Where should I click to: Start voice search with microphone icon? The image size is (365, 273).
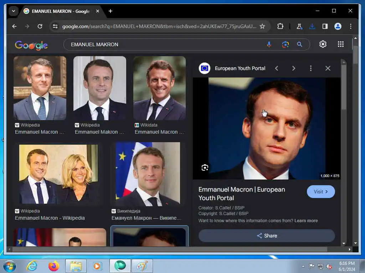269,44
